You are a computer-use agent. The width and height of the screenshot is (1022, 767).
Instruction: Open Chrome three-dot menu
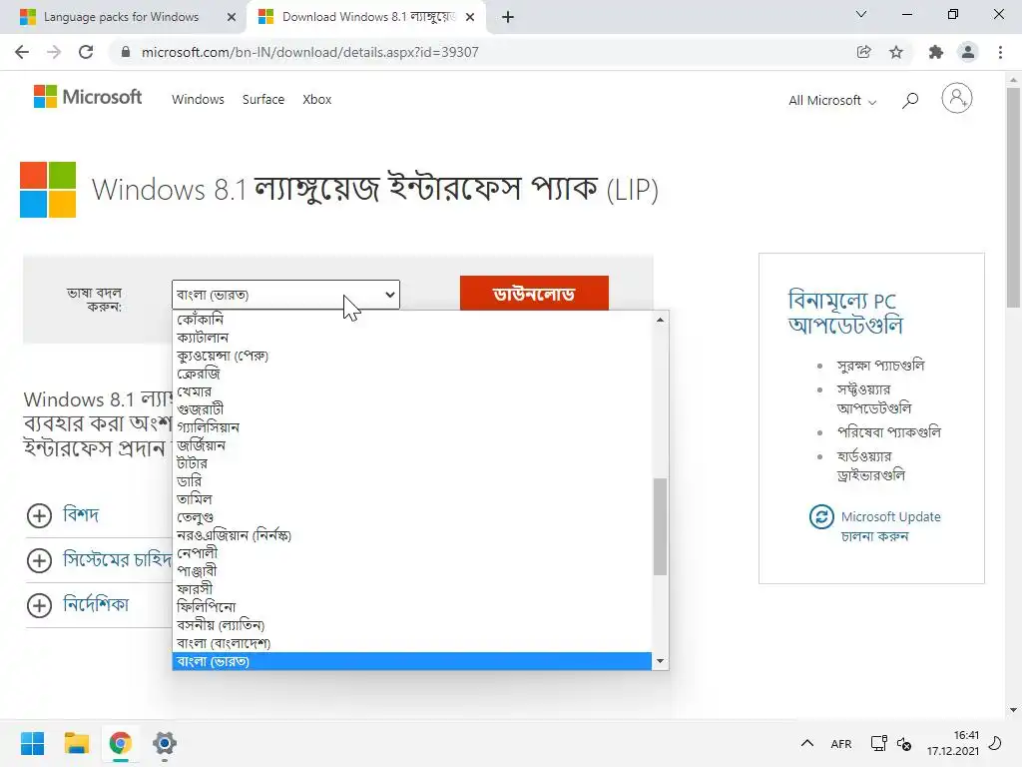click(x=1000, y=52)
